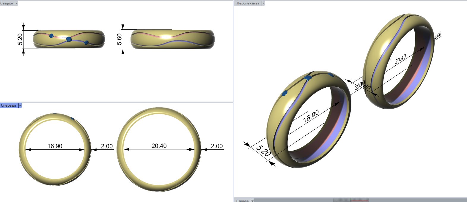Select the 16.90 dimension text in perspective view
This screenshot has width=467, height=202.
[311, 116]
